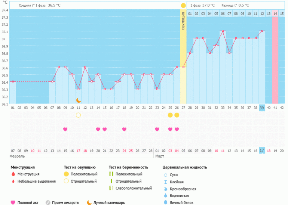Click the yellow sun ovulation icon at top
The height and width of the screenshot is (205, 288).
[183, 6]
